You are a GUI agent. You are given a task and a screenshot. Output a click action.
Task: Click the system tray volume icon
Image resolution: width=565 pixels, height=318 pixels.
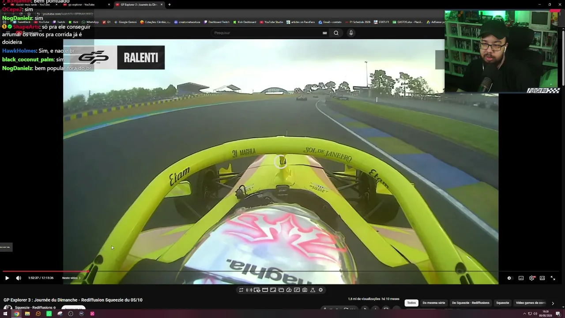tap(535, 314)
